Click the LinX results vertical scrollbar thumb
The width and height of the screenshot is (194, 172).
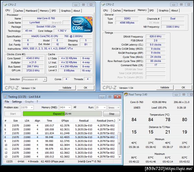[x=119, y=144]
